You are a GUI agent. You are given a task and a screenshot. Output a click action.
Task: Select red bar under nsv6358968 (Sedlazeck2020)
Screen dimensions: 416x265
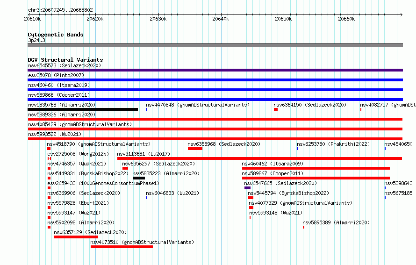195,149
